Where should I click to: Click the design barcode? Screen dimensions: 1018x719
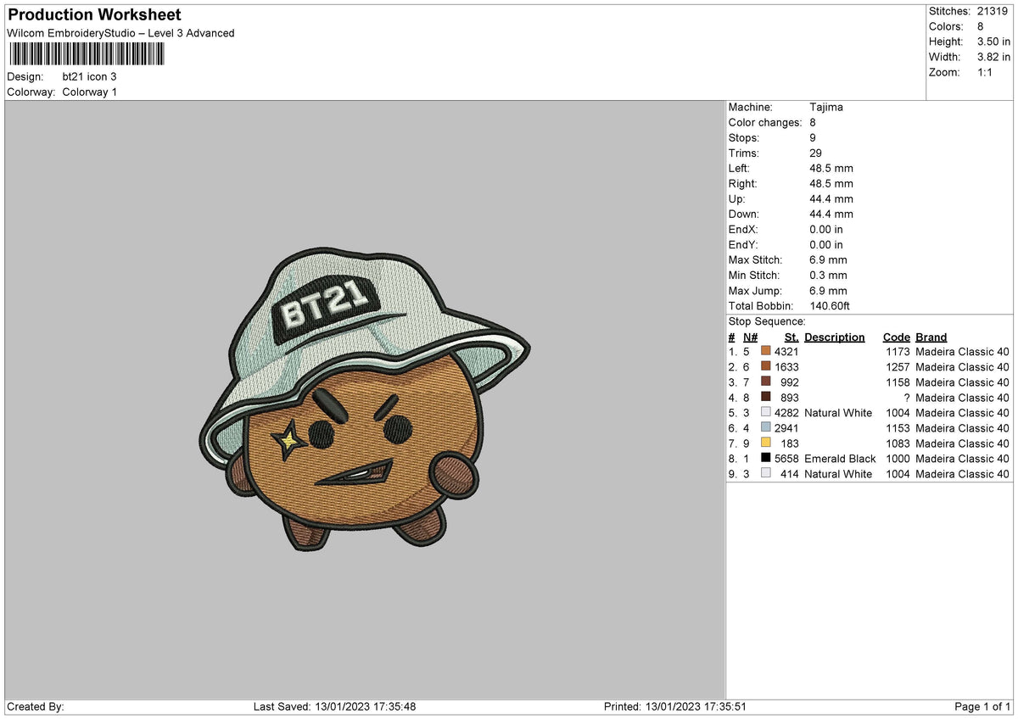[x=88, y=56]
